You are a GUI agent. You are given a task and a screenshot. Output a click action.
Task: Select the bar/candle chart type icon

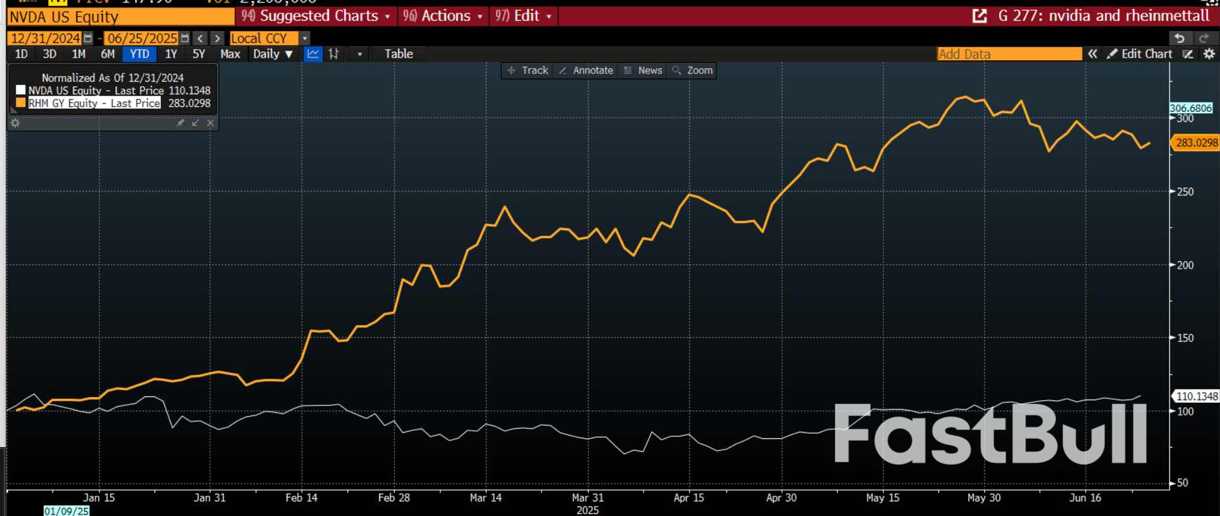333,54
